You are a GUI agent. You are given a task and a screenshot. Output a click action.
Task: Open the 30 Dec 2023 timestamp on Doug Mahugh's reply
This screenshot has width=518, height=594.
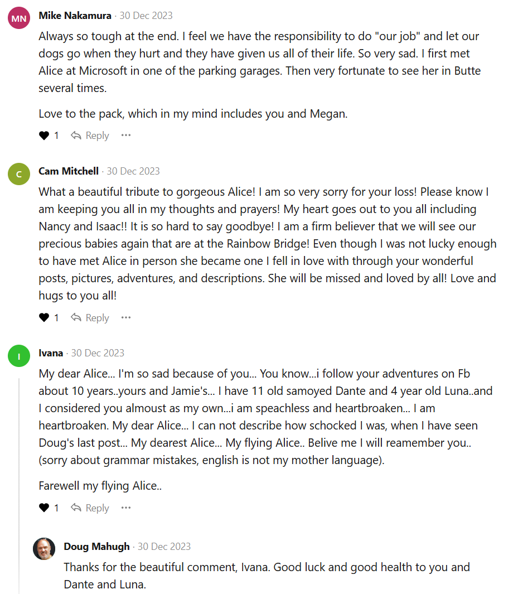pos(164,547)
